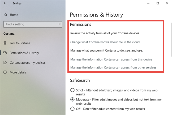Click the vertical scrollbar thumb
This screenshot has height=115, width=172.
click(171, 40)
